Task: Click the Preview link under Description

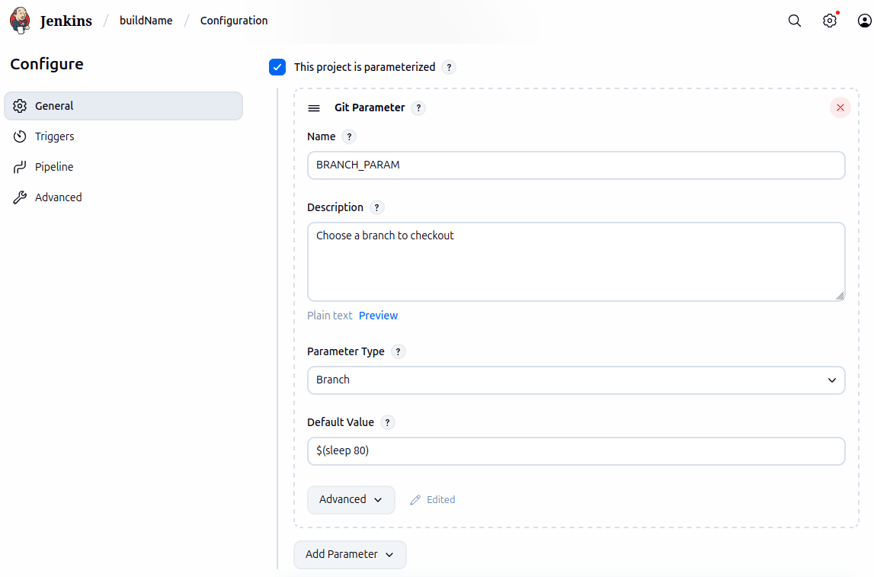Action: [378, 315]
